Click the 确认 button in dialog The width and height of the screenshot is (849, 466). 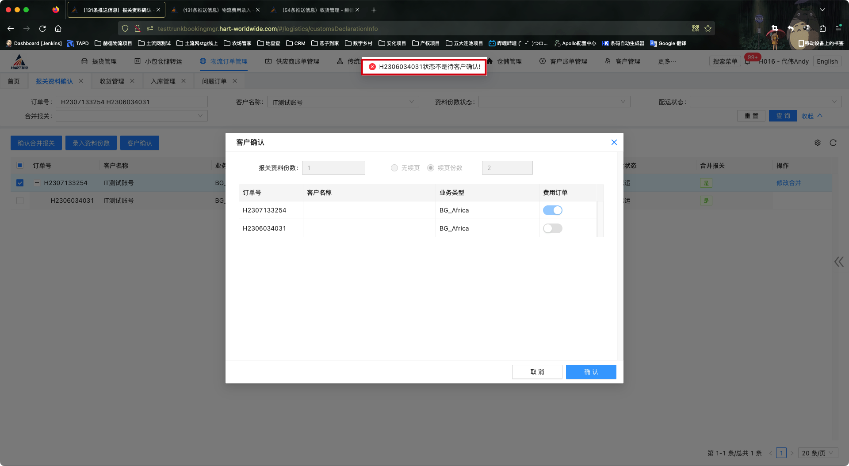pyautogui.click(x=591, y=372)
